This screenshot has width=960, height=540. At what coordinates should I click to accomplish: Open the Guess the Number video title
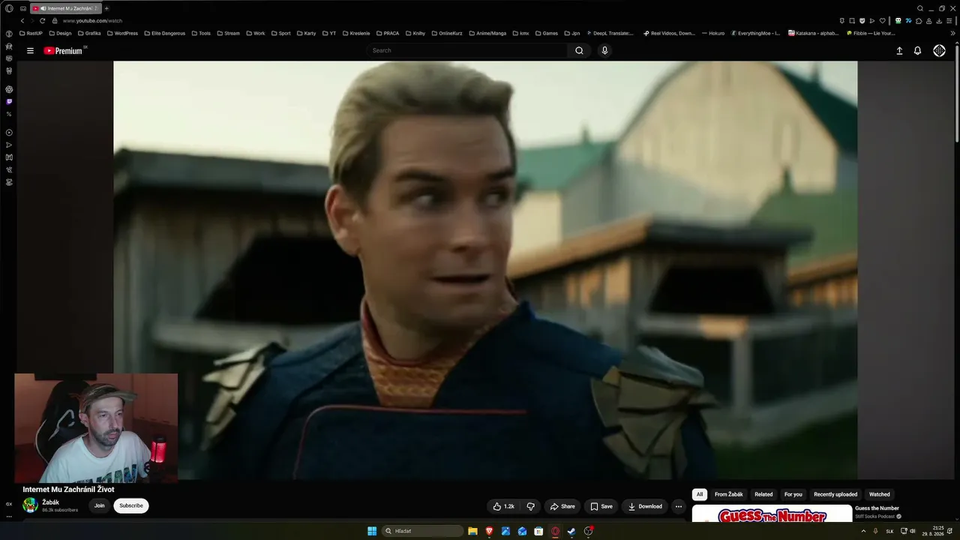coord(877,508)
